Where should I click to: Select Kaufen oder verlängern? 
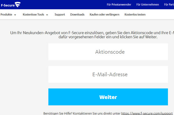click(x=104, y=15)
